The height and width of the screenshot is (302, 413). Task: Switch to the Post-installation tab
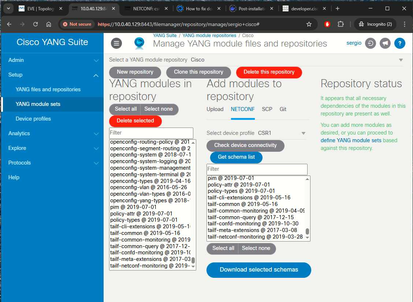pyautogui.click(x=252, y=8)
